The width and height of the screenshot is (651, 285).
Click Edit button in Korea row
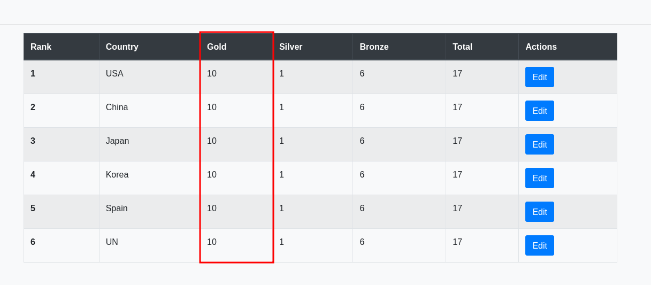(539, 178)
